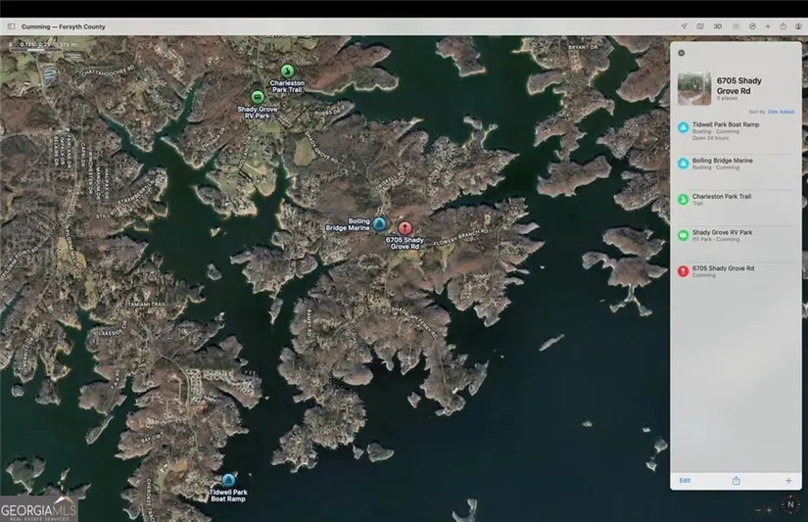The image size is (808, 522).
Task: Choose Shady Grove RV Park list entry
Action: click(722, 233)
